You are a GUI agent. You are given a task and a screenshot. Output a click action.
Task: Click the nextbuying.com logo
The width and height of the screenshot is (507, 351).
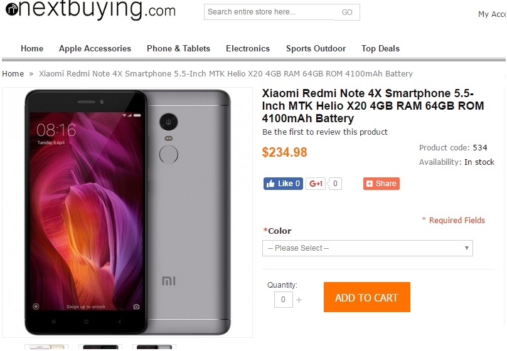click(90, 9)
